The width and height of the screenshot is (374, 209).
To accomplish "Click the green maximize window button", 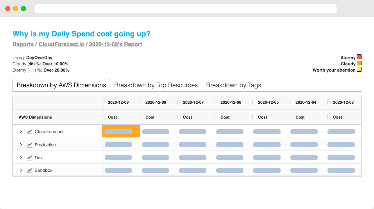I will 23,9.
